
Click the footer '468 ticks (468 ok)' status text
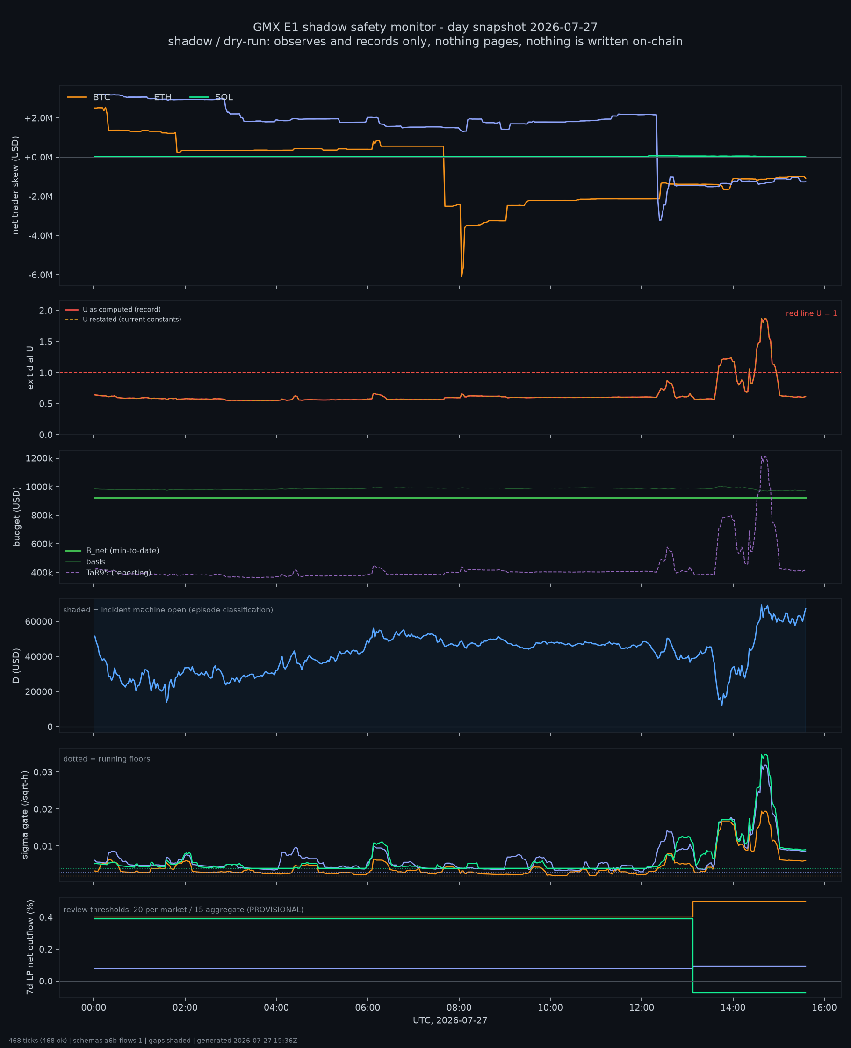[38, 1041]
